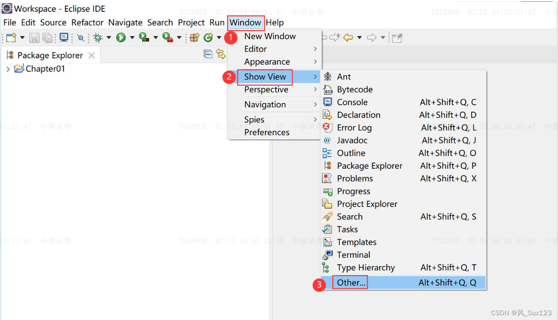This screenshot has width=558, height=320.
Task: Open the Help menu
Action: tap(275, 23)
